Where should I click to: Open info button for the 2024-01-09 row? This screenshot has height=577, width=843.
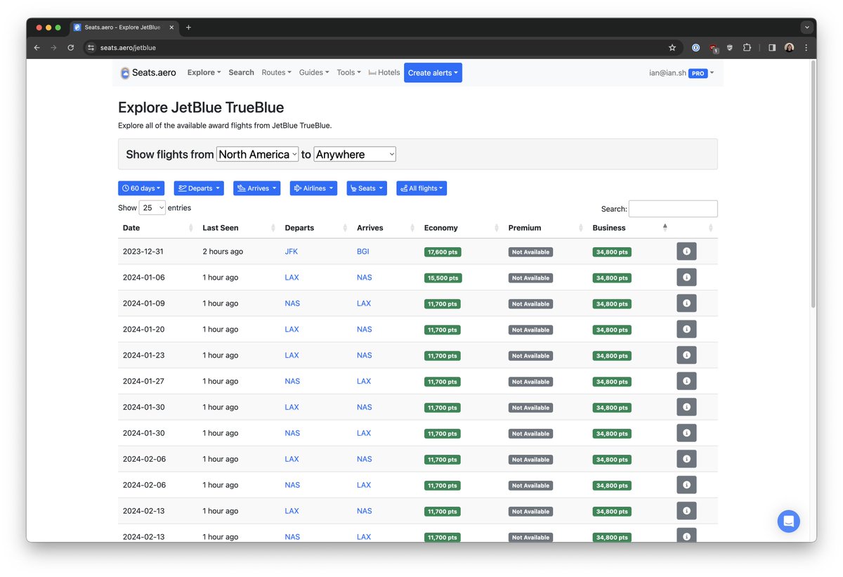pyautogui.click(x=686, y=303)
